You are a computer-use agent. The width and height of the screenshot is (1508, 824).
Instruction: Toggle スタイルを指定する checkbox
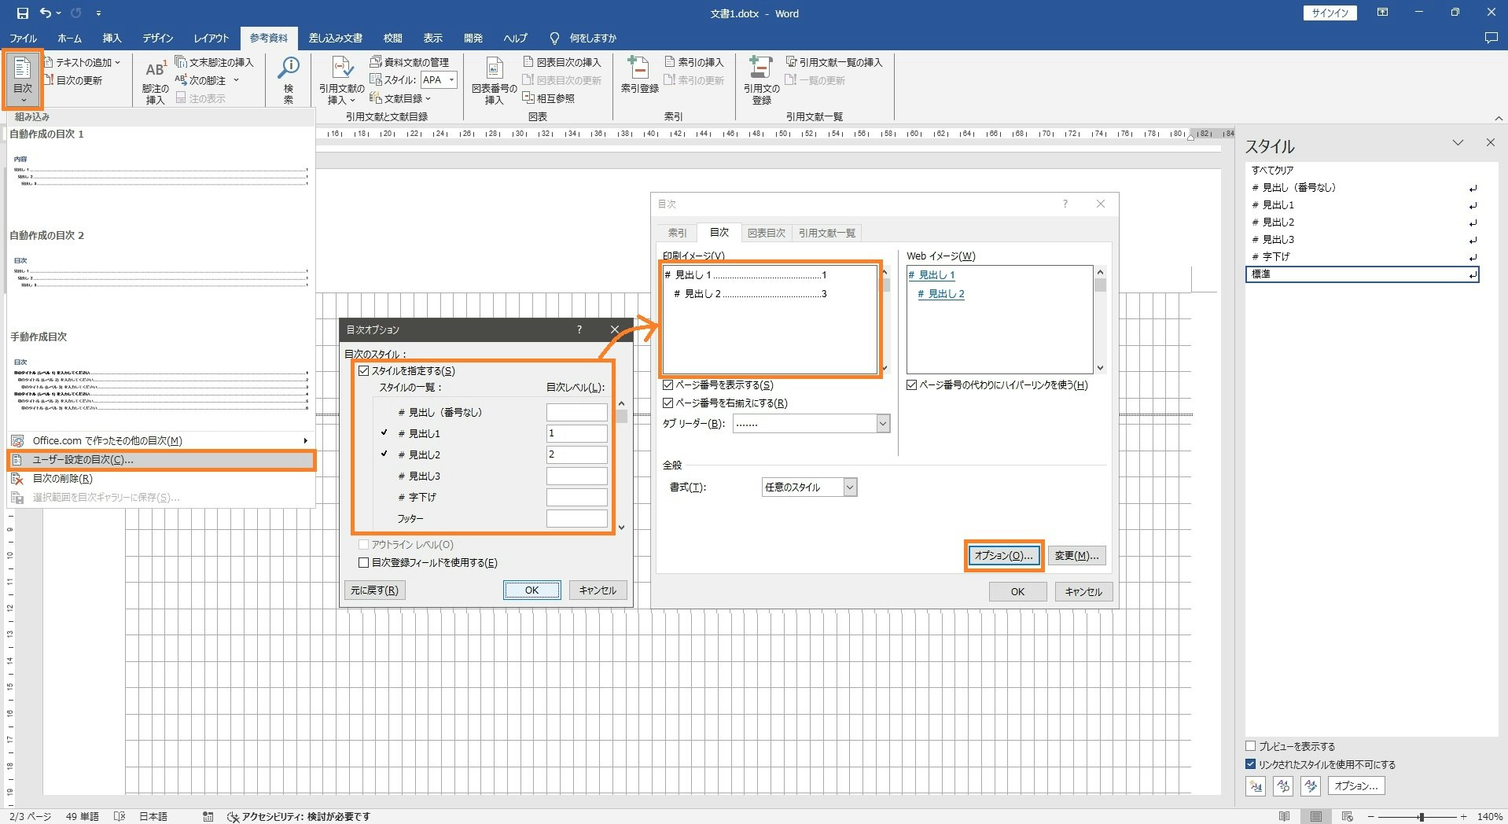[x=363, y=371]
